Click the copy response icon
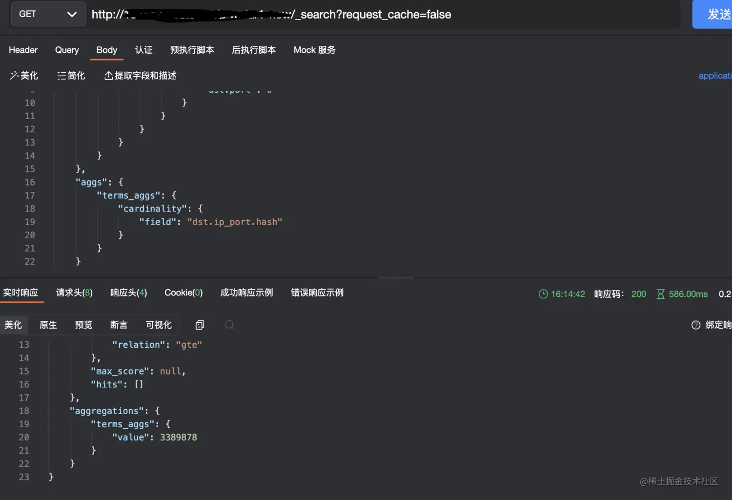 (200, 325)
